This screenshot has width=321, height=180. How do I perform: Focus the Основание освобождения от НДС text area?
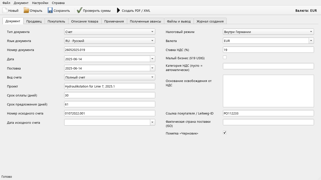click(268, 91)
